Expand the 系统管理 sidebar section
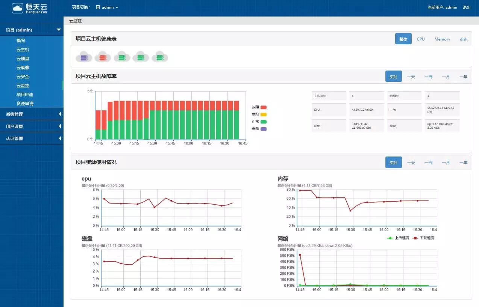The height and width of the screenshot is (307, 479). click(32, 114)
